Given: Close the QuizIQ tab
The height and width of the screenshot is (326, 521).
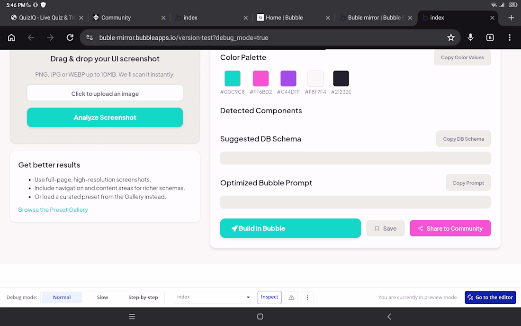Looking at the screenshot, I should [x=81, y=18].
